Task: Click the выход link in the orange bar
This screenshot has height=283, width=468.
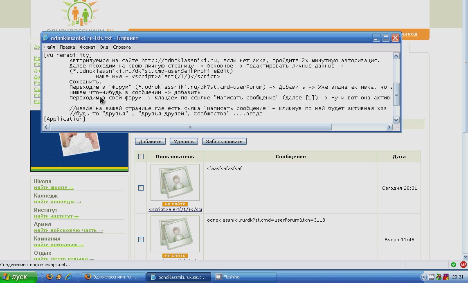Action: pos(409,34)
